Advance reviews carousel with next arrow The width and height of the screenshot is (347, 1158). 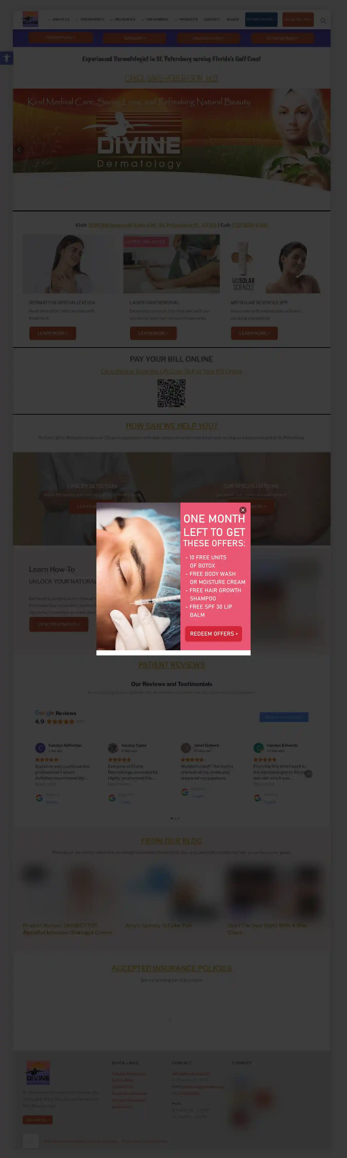[308, 773]
